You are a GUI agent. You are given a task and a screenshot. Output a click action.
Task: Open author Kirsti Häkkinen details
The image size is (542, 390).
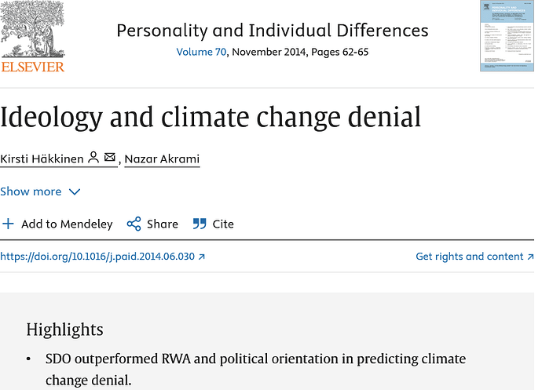[x=42, y=159]
